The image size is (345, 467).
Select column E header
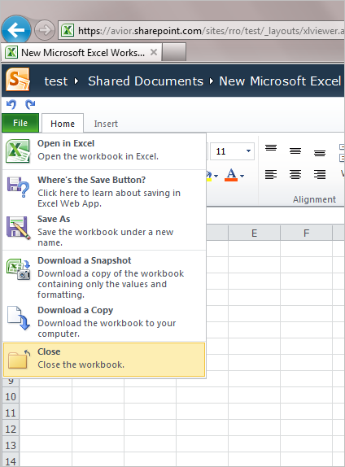coord(254,233)
